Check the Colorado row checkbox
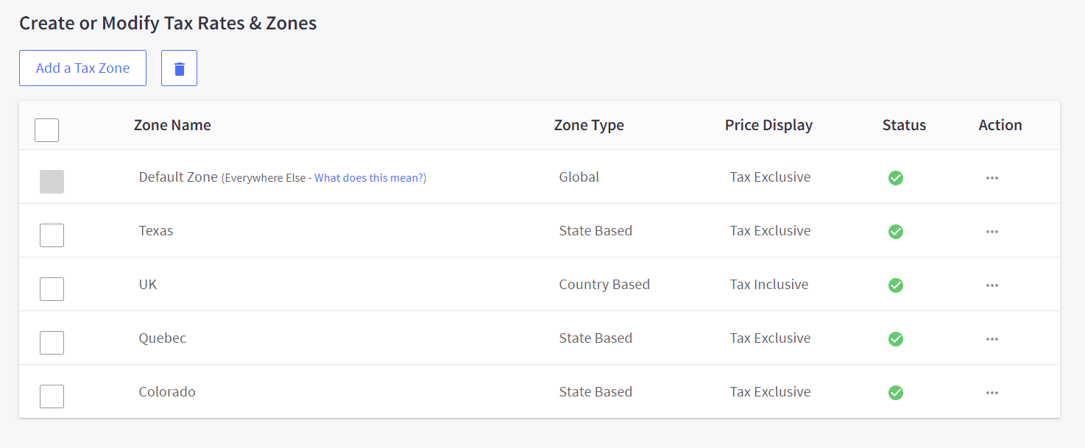 [52, 396]
